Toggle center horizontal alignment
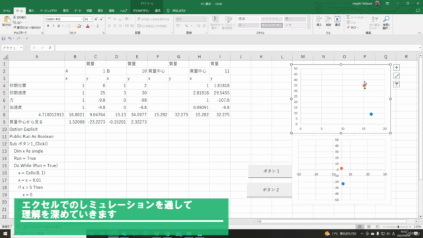 pyautogui.click(x=114, y=26)
